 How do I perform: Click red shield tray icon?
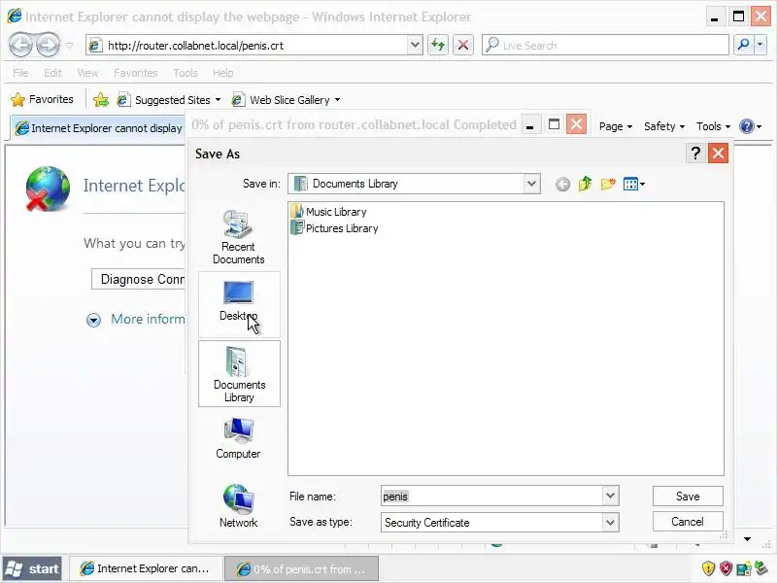726,567
